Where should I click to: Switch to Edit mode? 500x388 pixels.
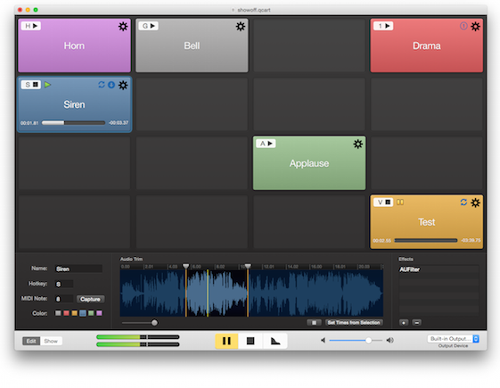coord(31,341)
